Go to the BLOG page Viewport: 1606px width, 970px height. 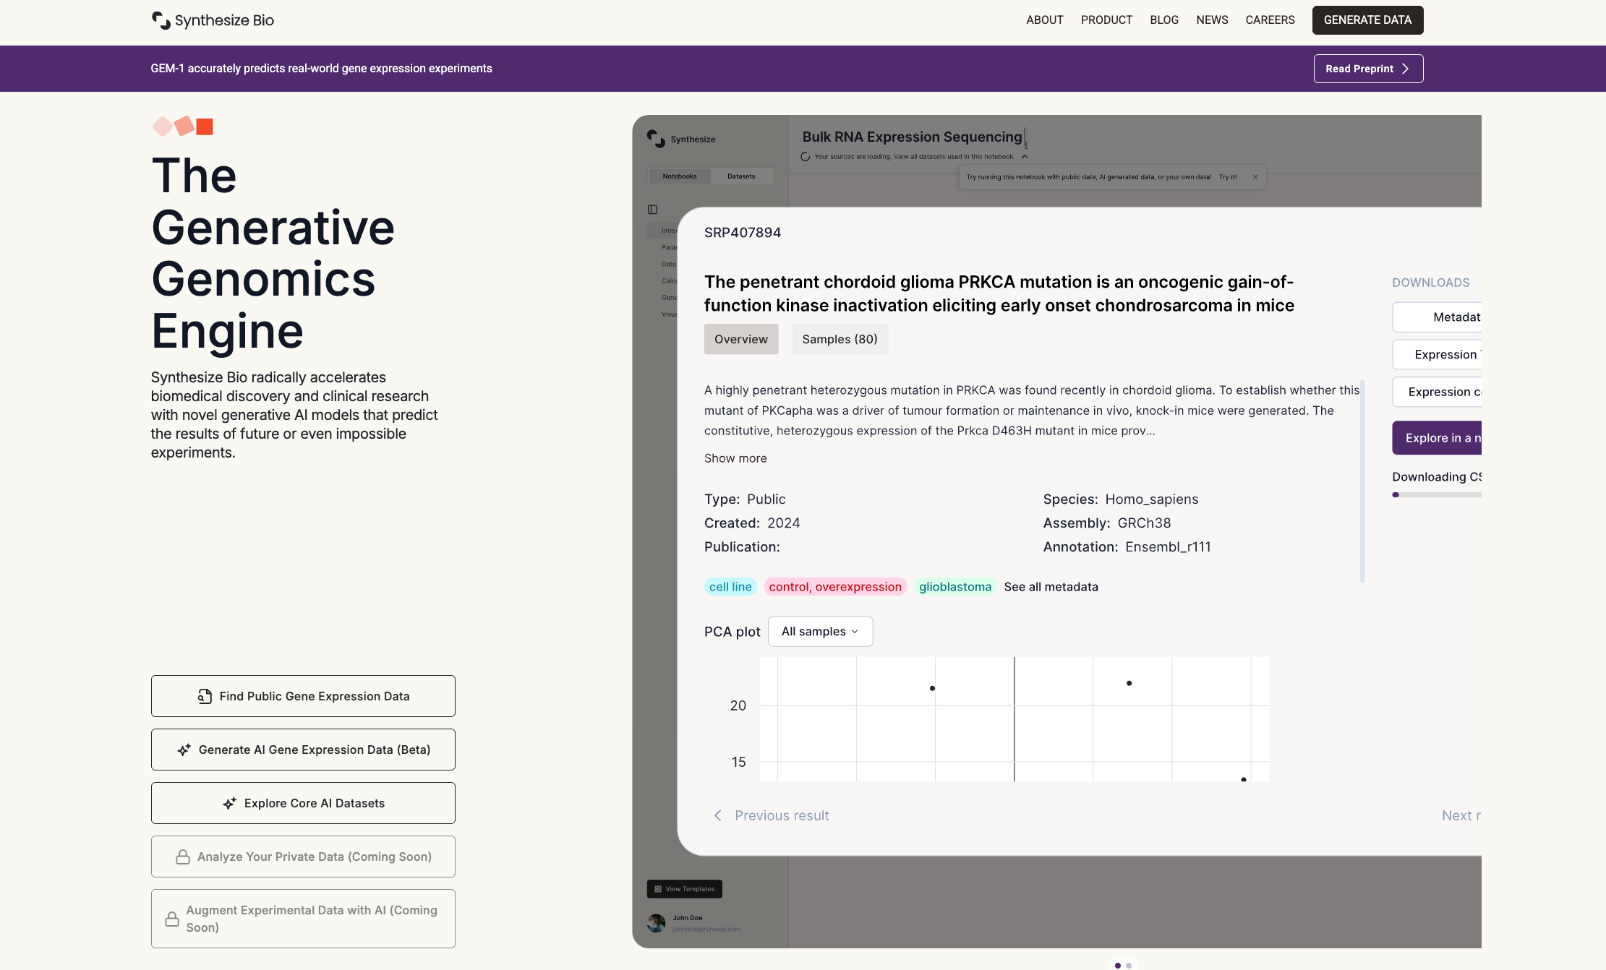(1164, 20)
